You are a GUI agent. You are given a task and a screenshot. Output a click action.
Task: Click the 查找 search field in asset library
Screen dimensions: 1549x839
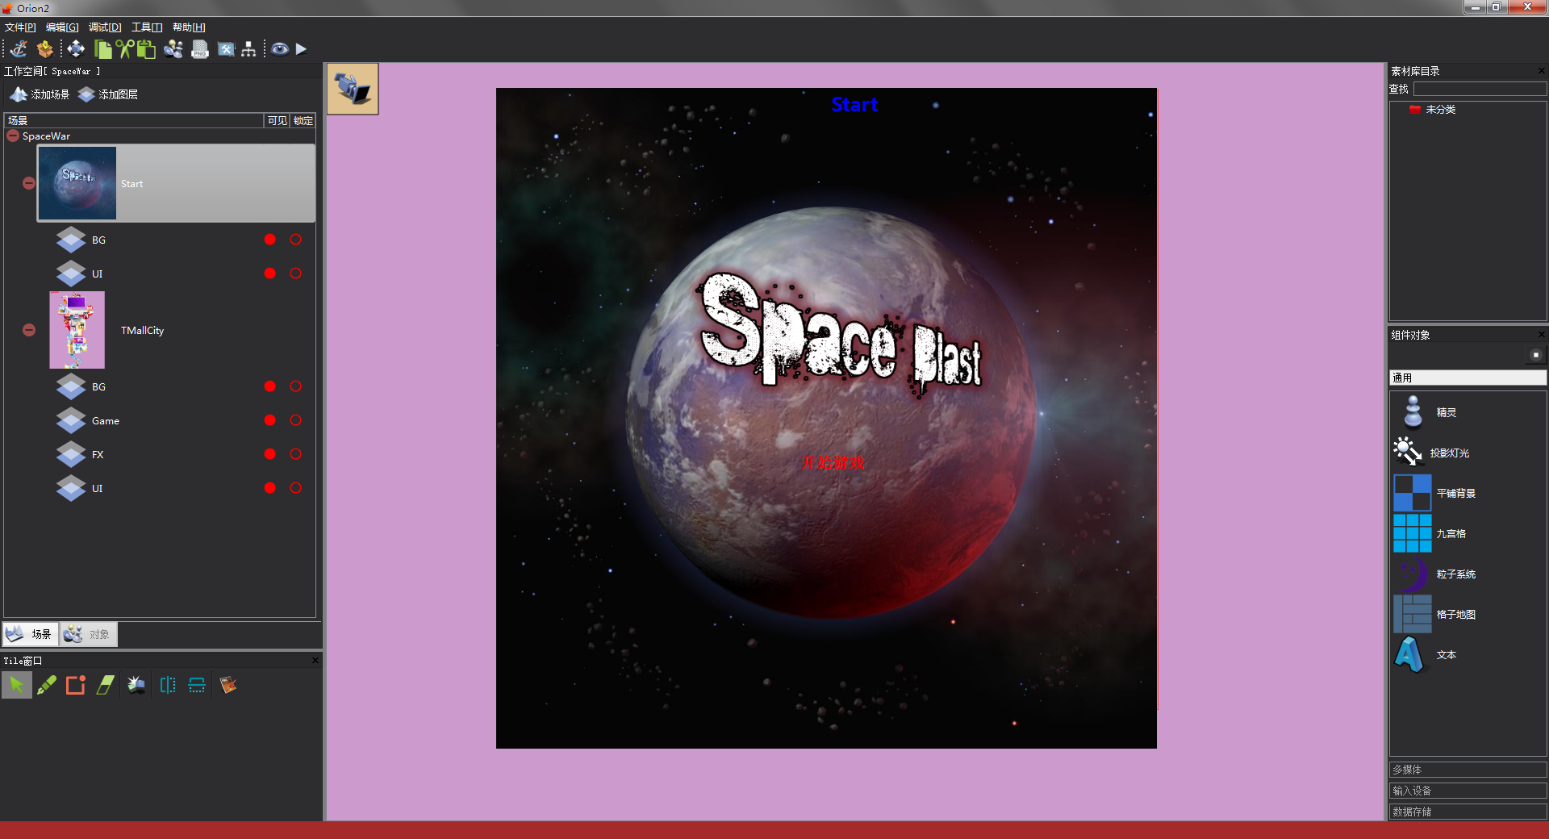coord(1479,89)
